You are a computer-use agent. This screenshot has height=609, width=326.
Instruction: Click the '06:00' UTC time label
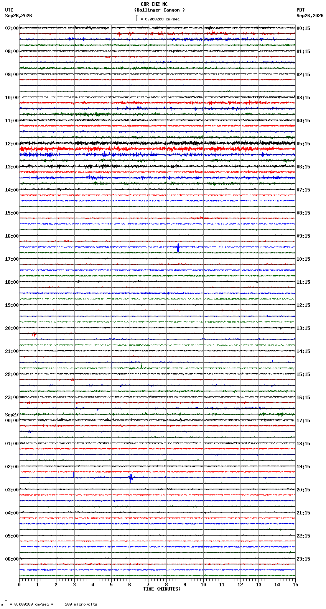pyautogui.click(x=12, y=559)
